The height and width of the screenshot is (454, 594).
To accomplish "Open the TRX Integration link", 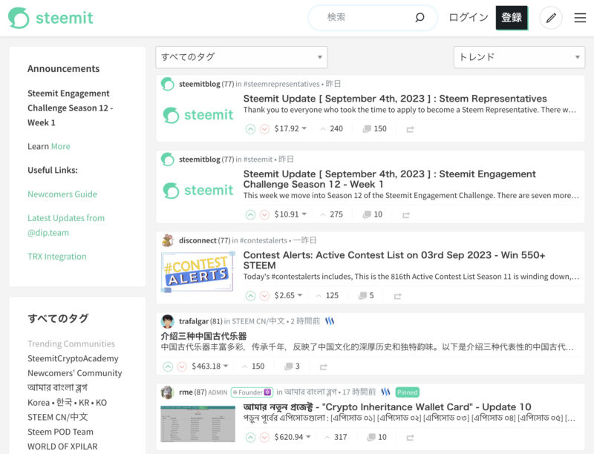I will [x=57, y=257].
